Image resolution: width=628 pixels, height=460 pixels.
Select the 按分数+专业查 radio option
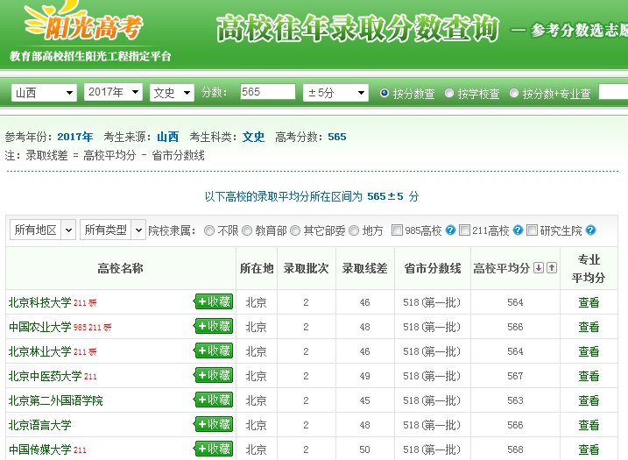(514, 93)
